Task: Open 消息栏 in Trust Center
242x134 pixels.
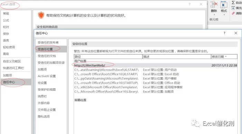Action: click(51, 96)
